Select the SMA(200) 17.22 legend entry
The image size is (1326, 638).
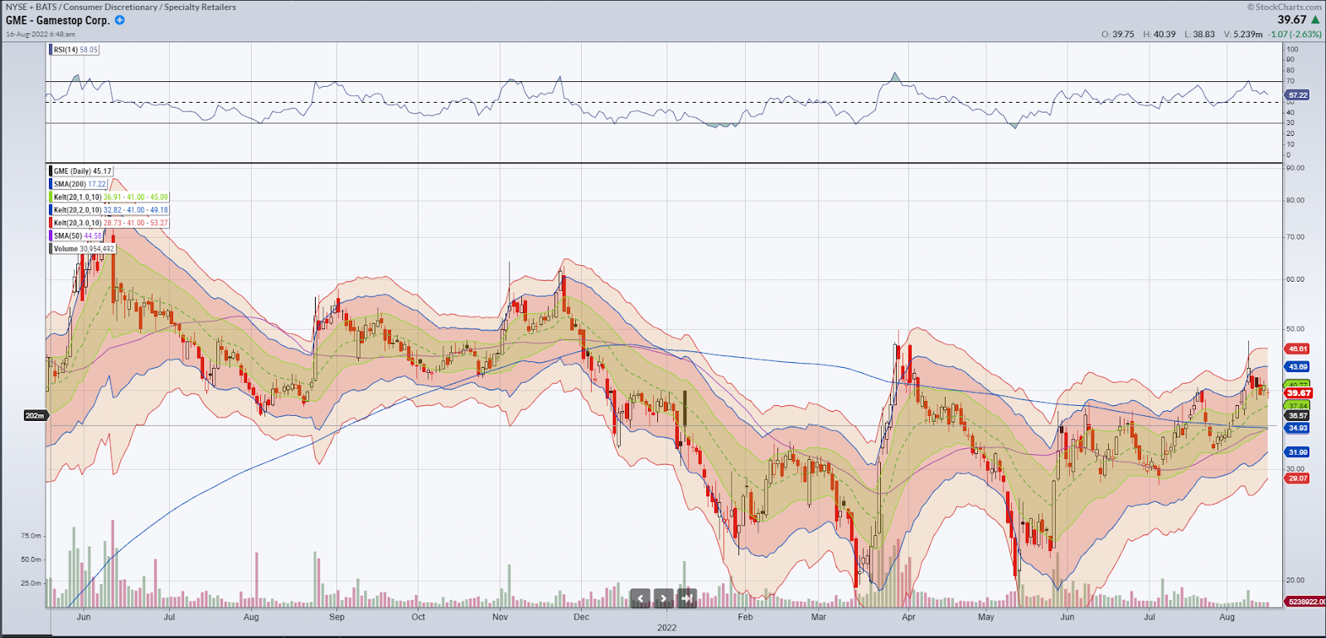tap(80, 184)
